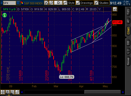The width and height of the screenshot is (131, 96).
Task: Select the arrow cursor tool icon
Action: coord(46,3)
